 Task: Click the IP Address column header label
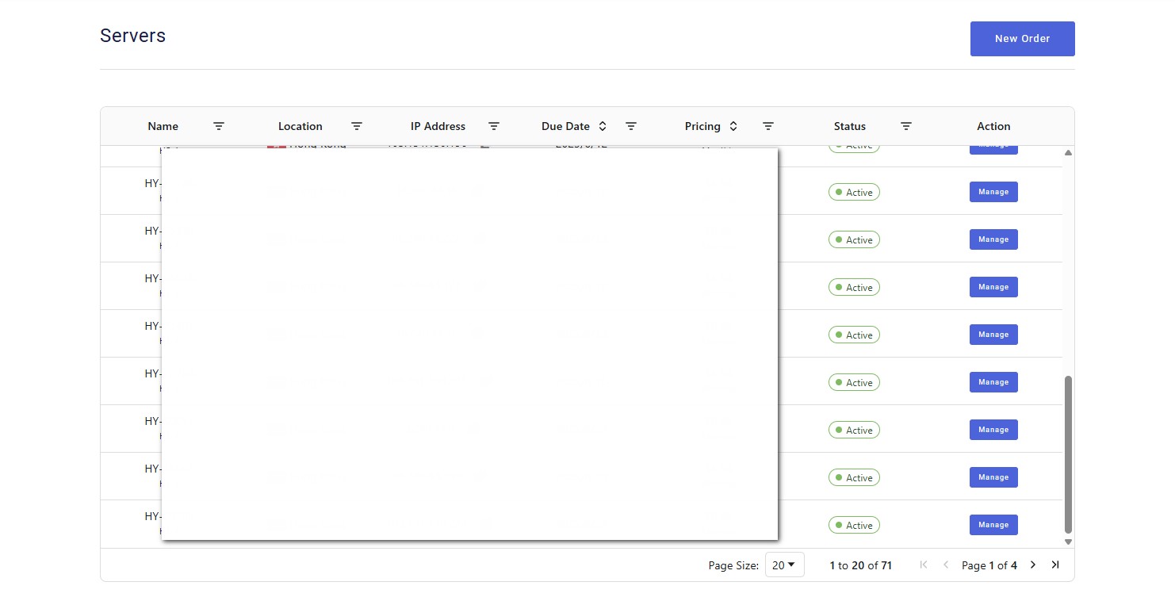pos(438,126)
